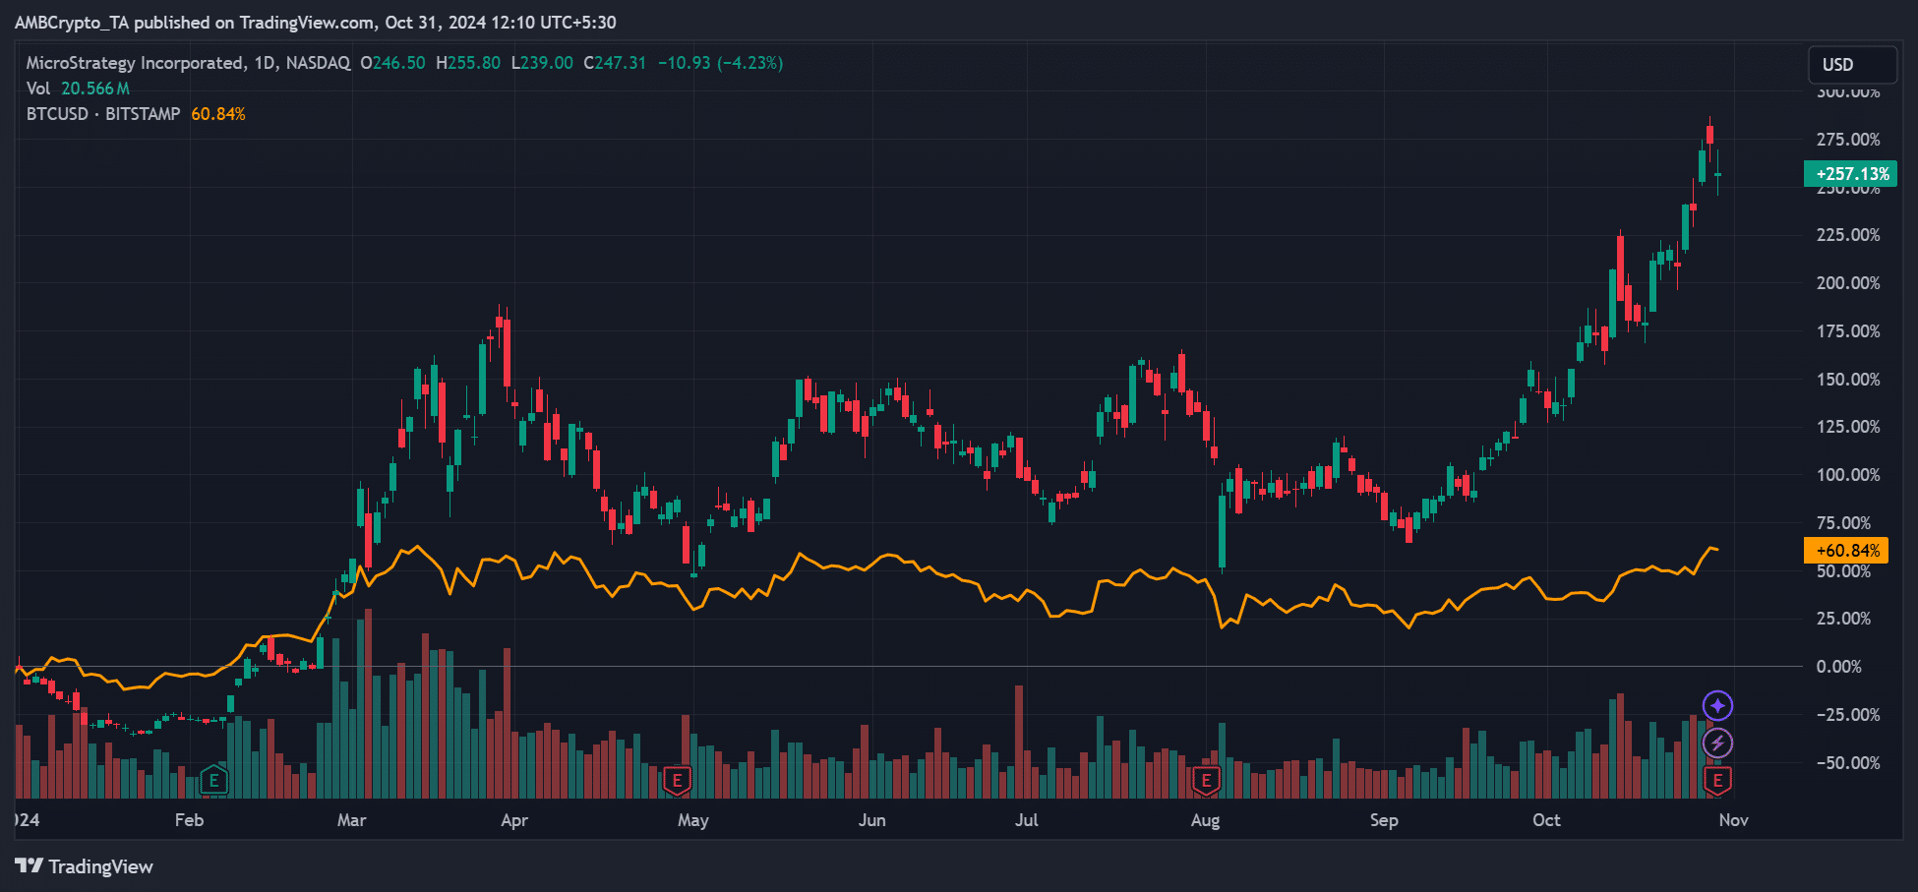Open the USD currency selector
The width and height of the screenshot is (1918, 892).
1853,65
